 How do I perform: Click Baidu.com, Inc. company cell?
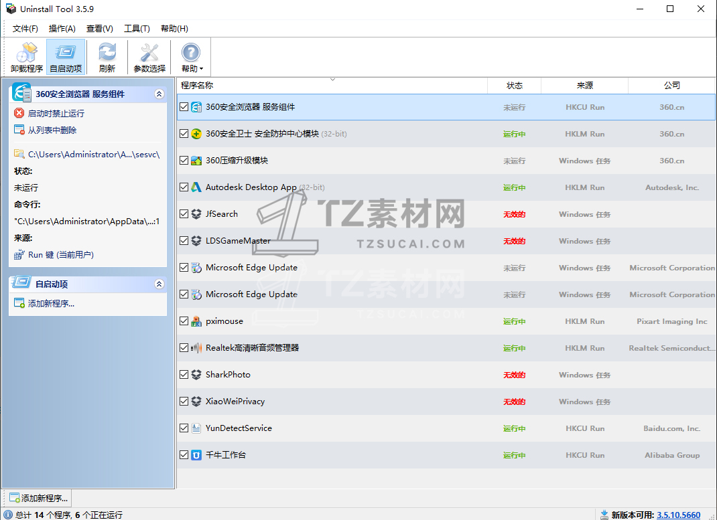pyautogui.click(x=671, y=428)
